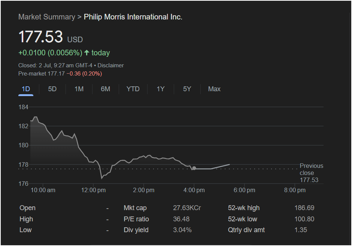Viewport: 352px width, 246px height.
Task: Click the Qtrly div amt label
Action: (246, 230)
